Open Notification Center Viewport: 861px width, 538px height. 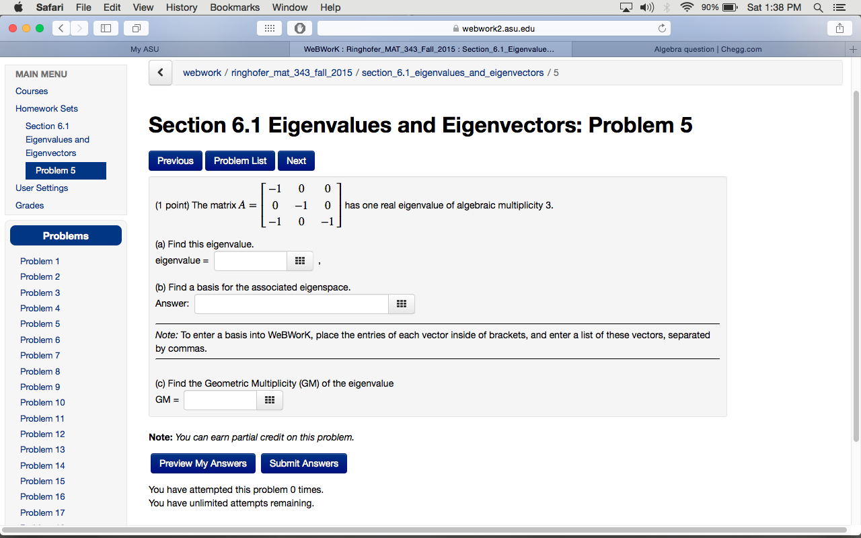[x=838, y=7]
